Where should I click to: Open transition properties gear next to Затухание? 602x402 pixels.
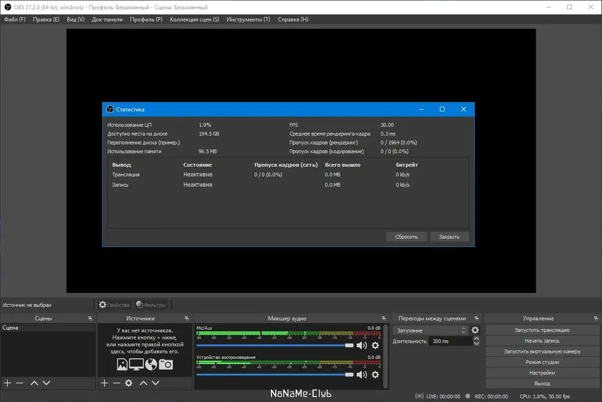[476, 330]
